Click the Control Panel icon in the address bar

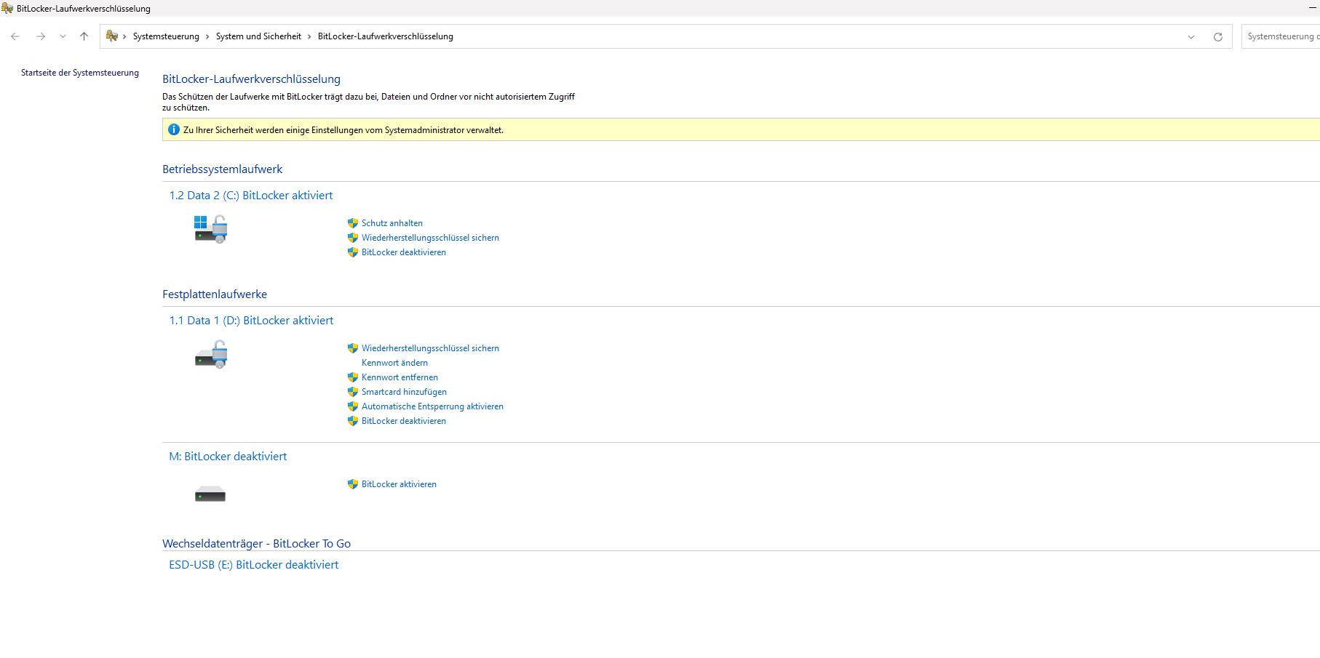pos(112,36)
